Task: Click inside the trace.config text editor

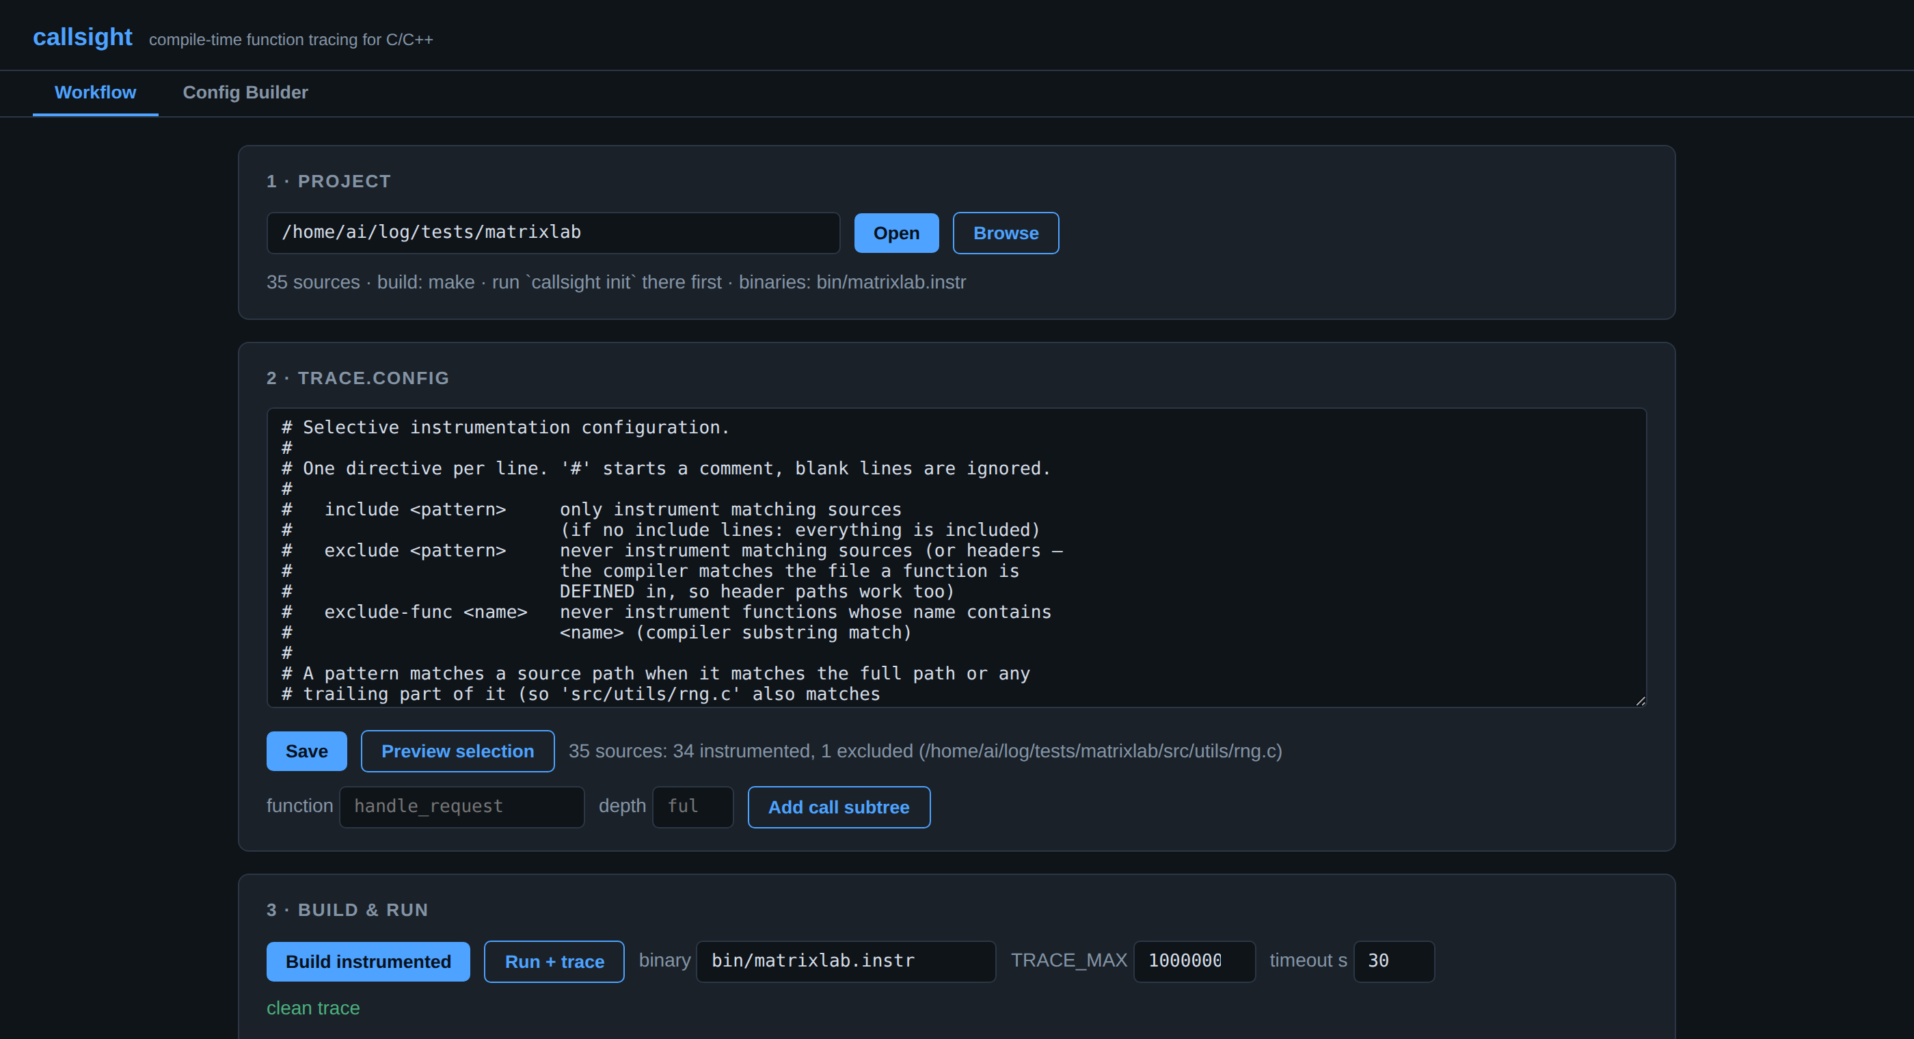Action: coord(956,557)
